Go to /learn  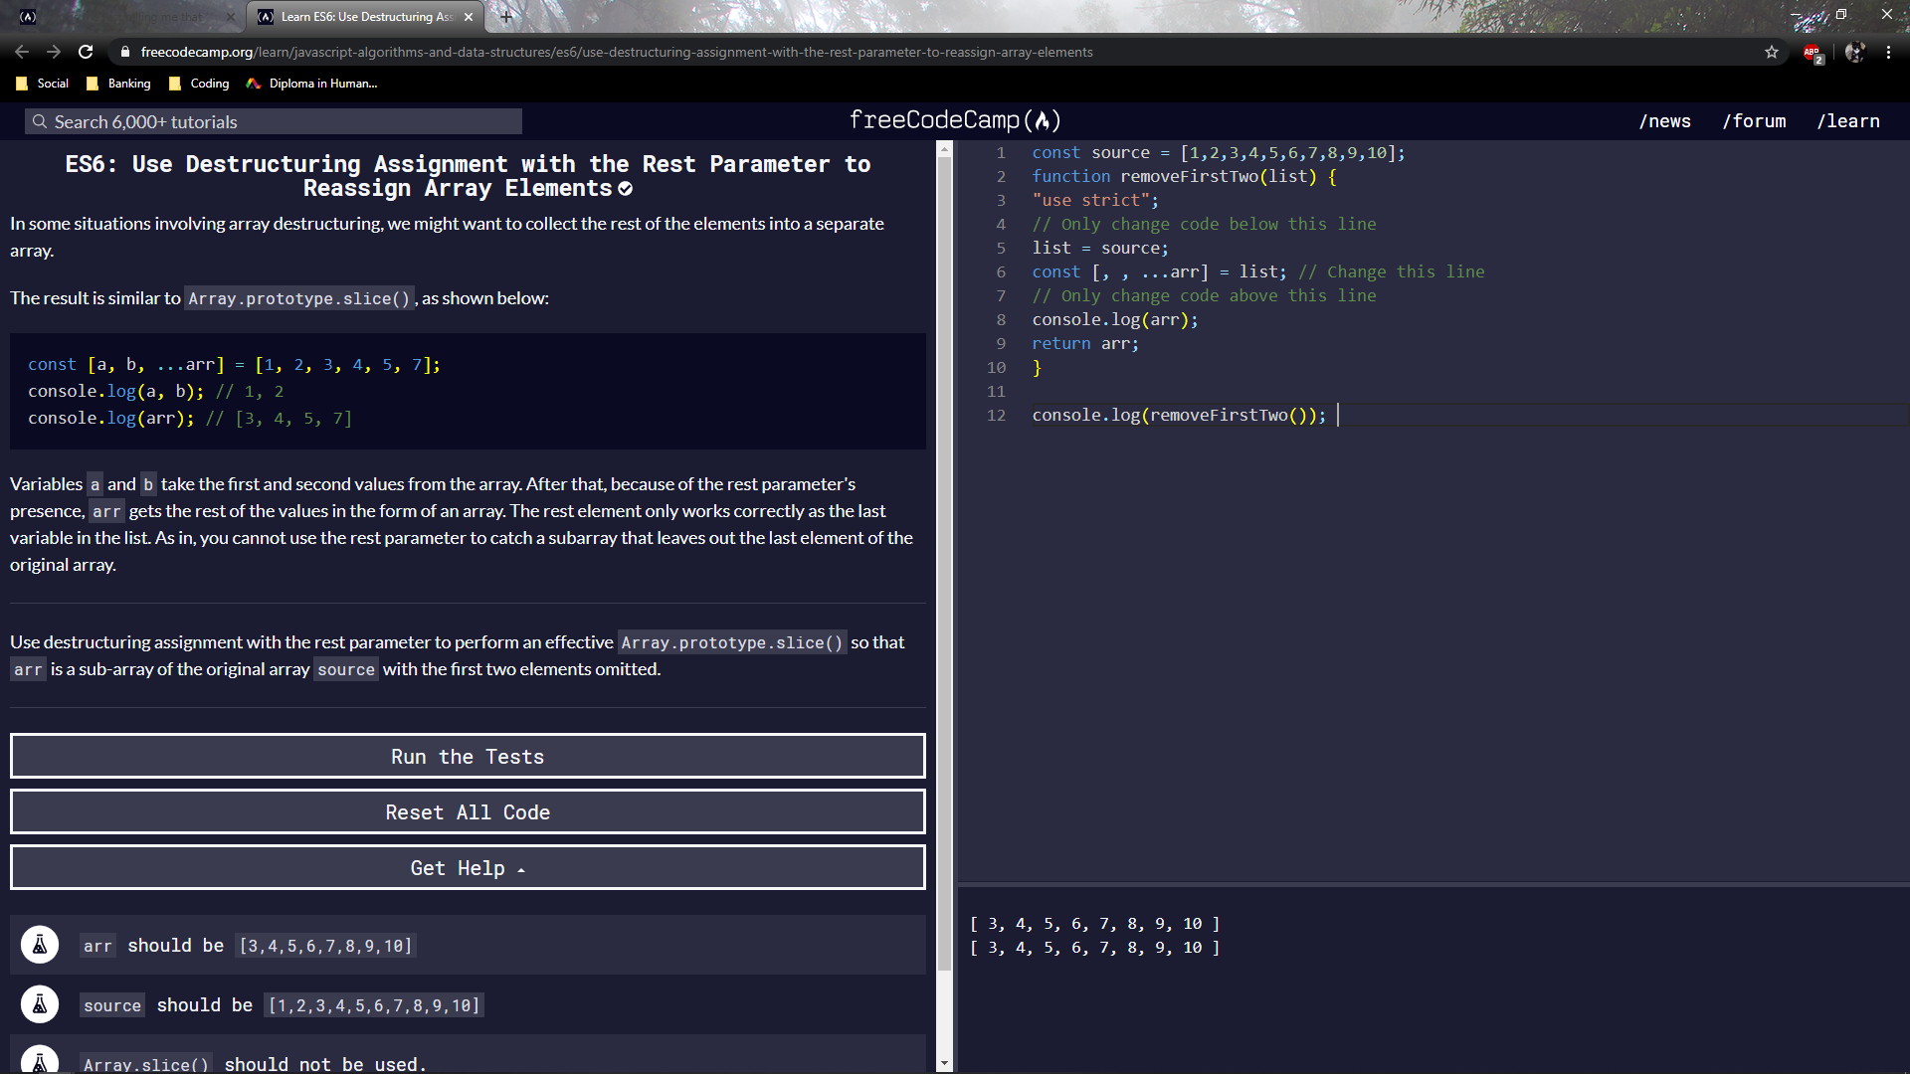(x=1848, y=121)
